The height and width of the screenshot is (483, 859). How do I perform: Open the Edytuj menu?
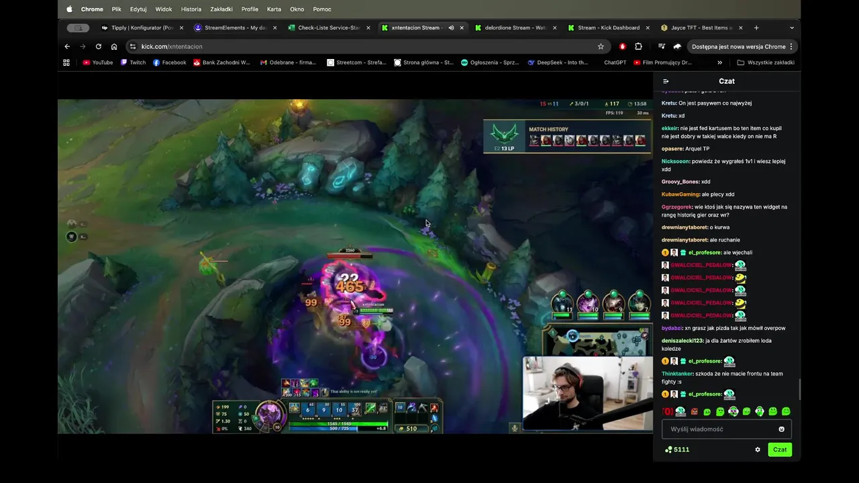click(x=138, y=9)
